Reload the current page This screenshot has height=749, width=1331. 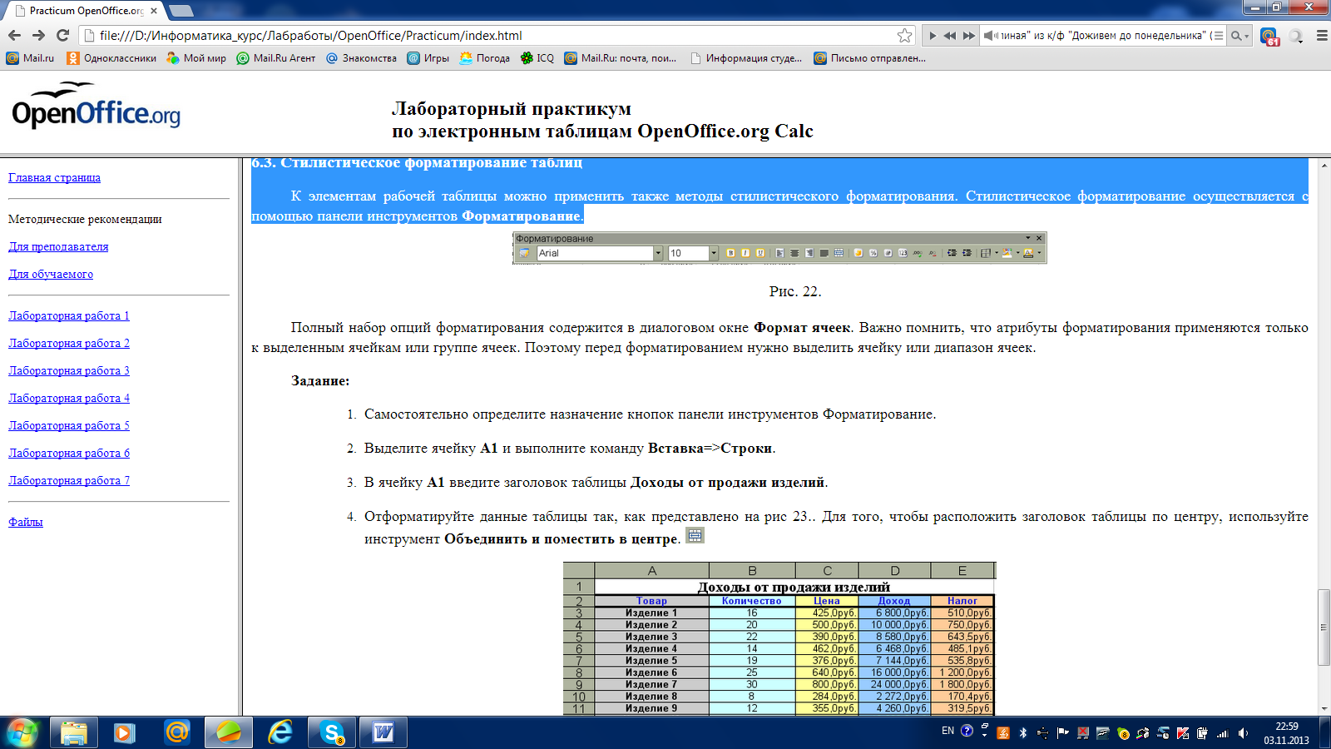click(62, 35)
